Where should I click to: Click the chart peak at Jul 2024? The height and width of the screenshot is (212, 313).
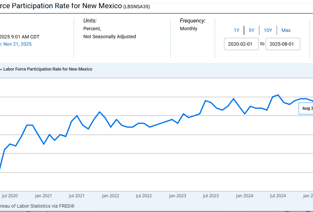pyautogui.click(x=278, y=95)
